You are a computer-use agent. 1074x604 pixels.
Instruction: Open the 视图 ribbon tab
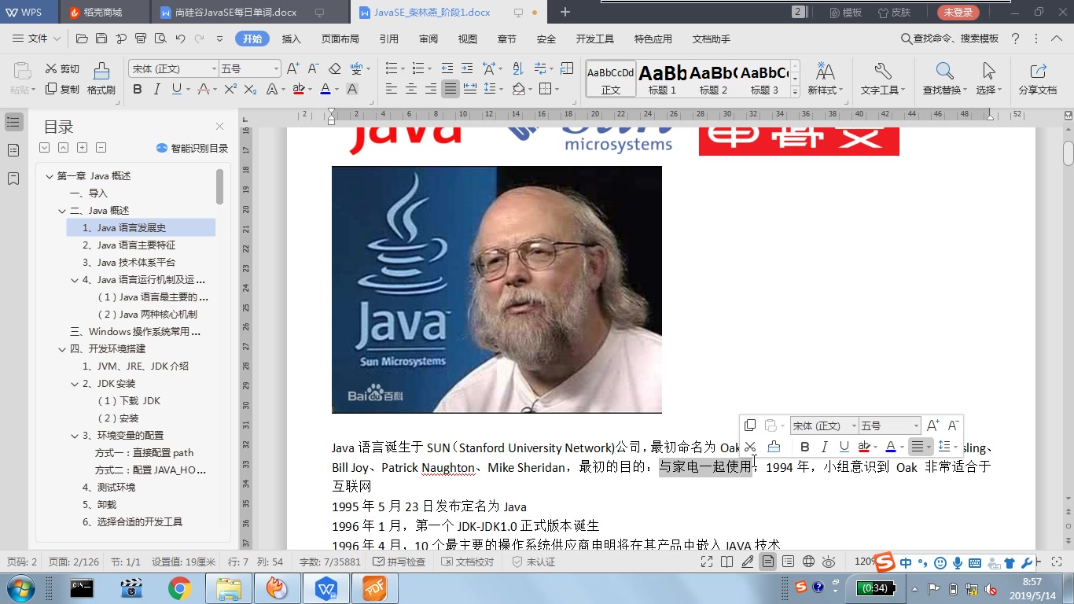tap(468, 39)
